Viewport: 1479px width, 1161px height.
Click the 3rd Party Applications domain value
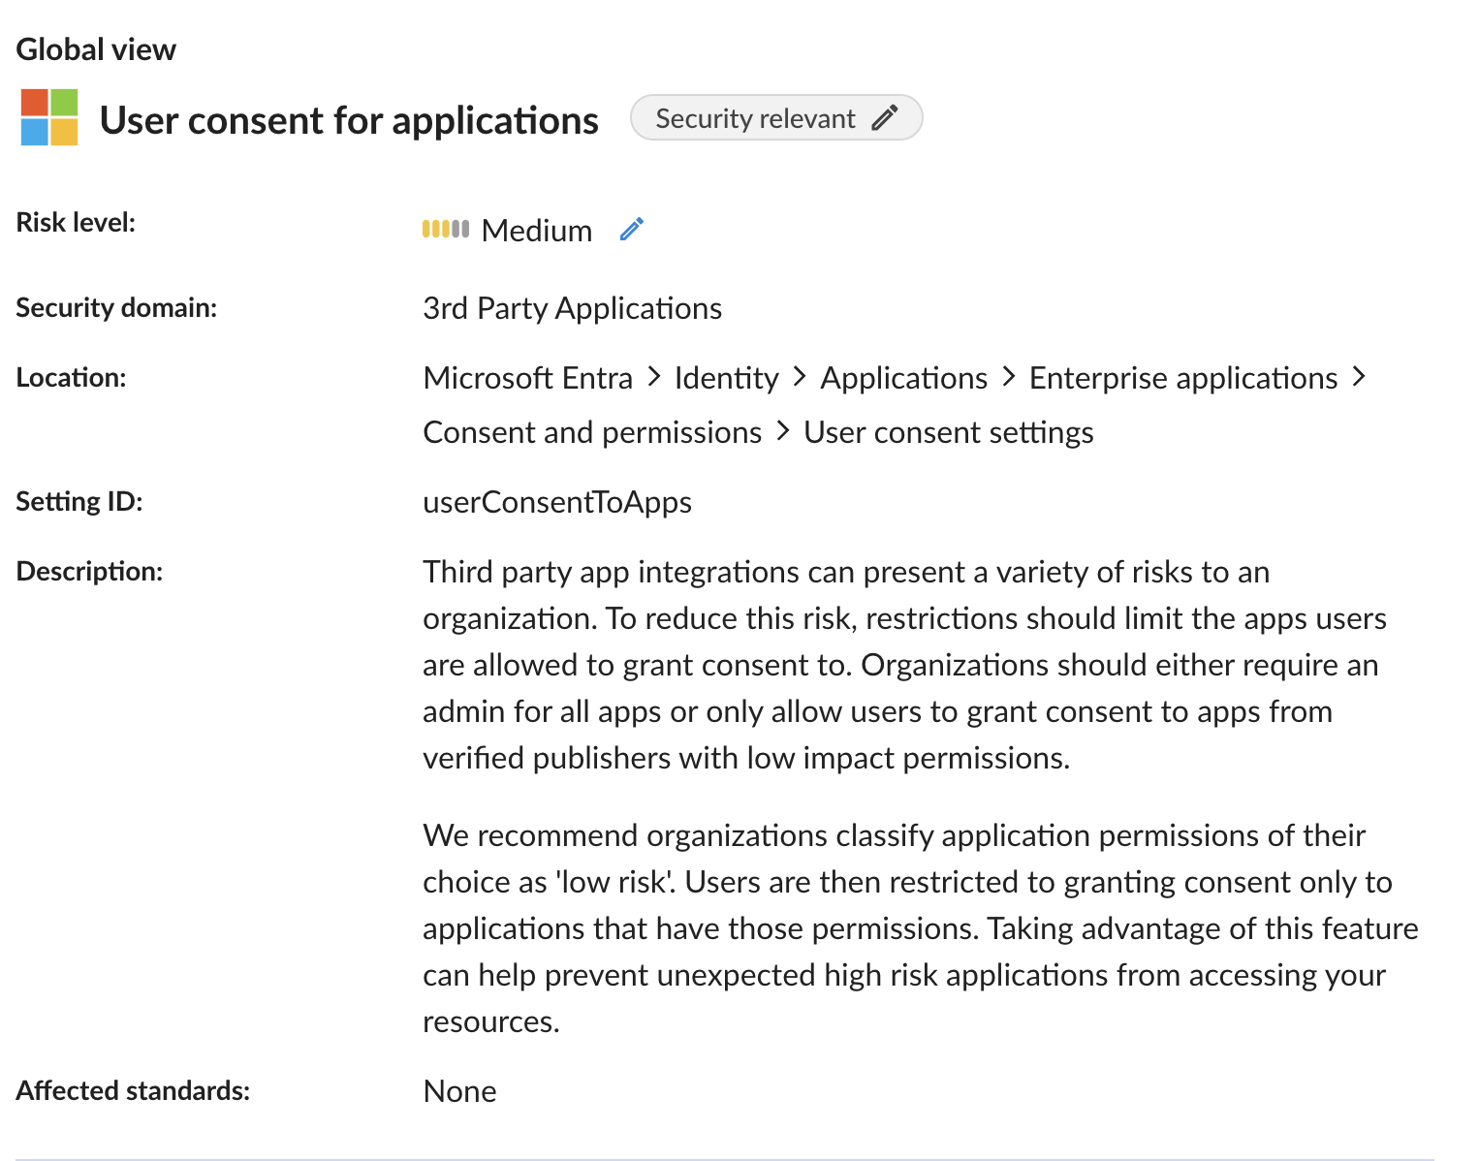coord(573,308)
